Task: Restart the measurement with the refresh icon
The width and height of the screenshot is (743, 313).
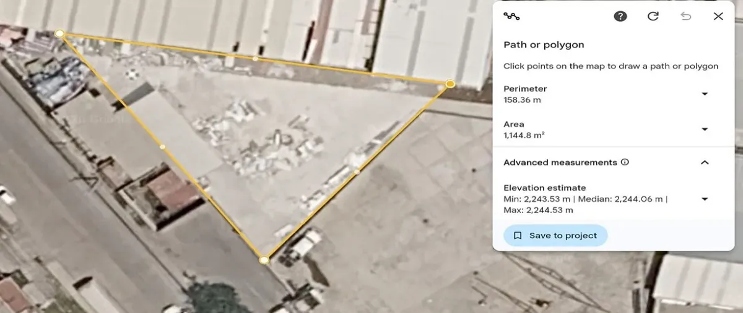Action: click(653, 17)
